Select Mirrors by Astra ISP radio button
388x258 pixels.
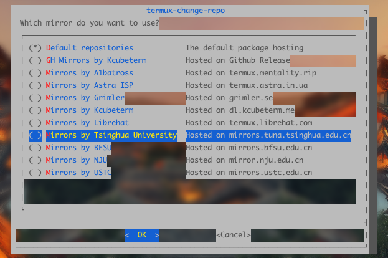(35, 85)
